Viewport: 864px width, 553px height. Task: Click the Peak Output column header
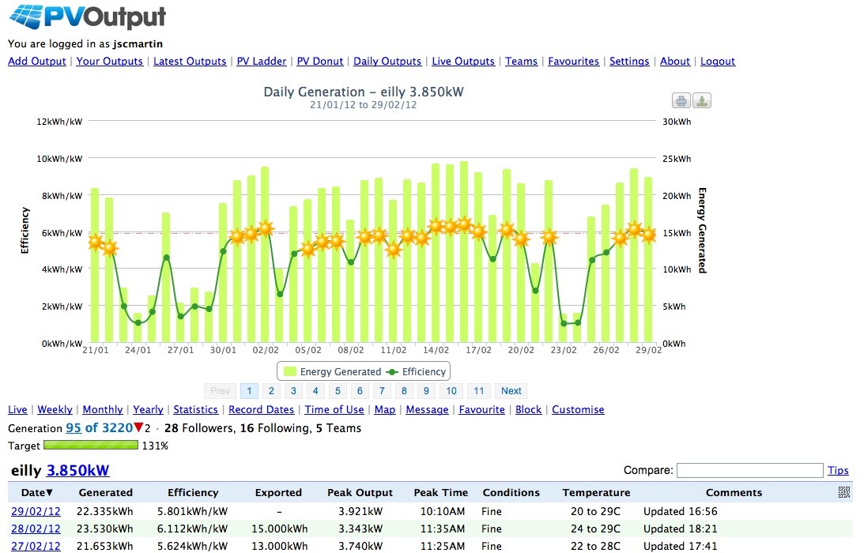pyautogui.click(x=360, y=492)
